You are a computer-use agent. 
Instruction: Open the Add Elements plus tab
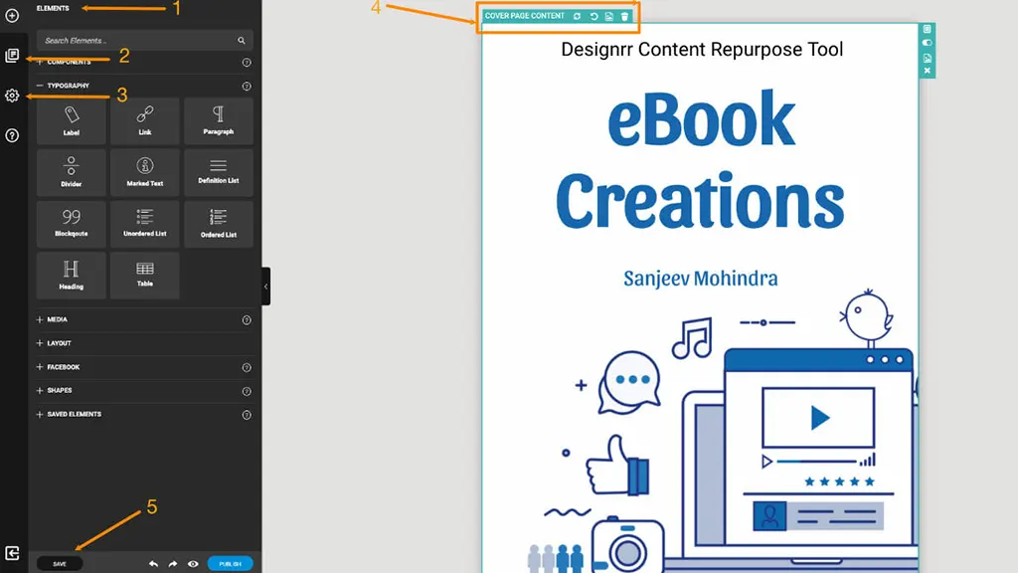click(x=12, y=16)
